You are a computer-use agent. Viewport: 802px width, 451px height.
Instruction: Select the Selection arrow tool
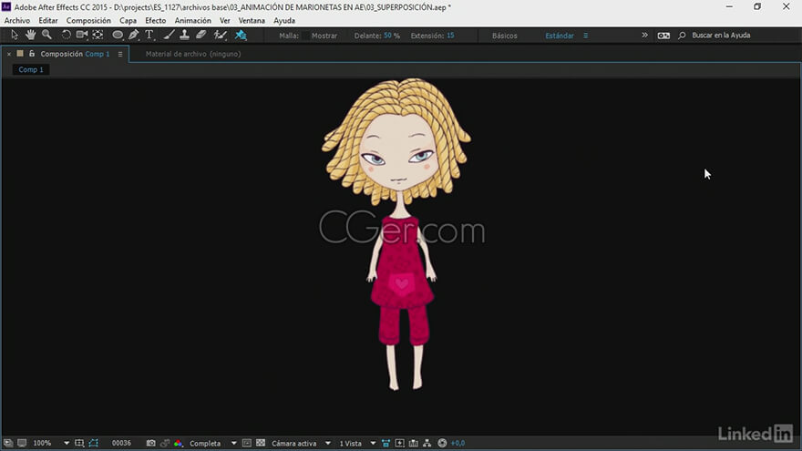[15, 35]
